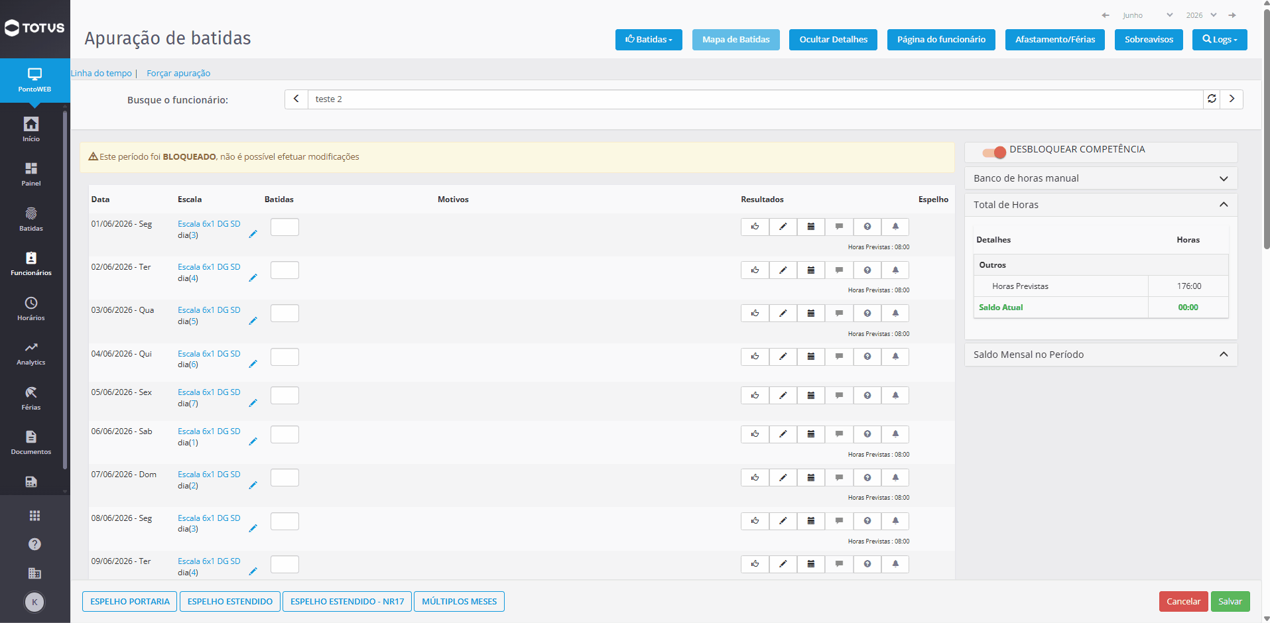Screen dimensions: 1270x623
Task: Open Escala 6x1 DG SD link for 06/06/2026
Action: [209, 431]
